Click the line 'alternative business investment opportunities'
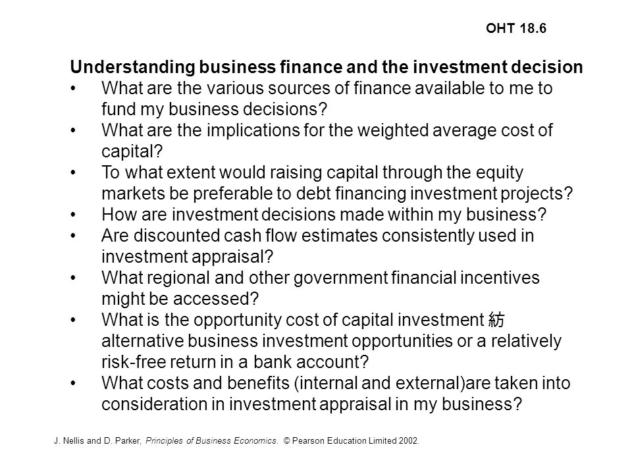 point(331,341)
